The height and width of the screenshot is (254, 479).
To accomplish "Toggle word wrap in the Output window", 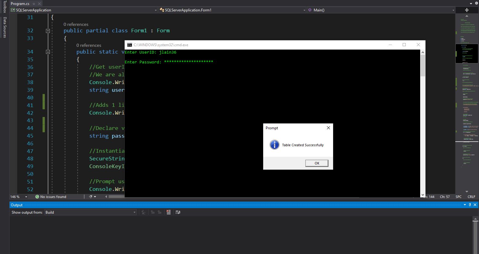I will [x=178, y=212].
